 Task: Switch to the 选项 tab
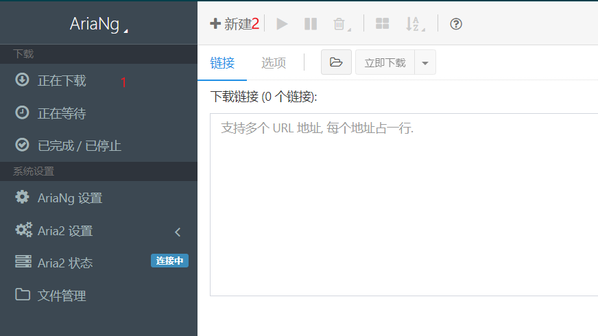coord(274,63)
